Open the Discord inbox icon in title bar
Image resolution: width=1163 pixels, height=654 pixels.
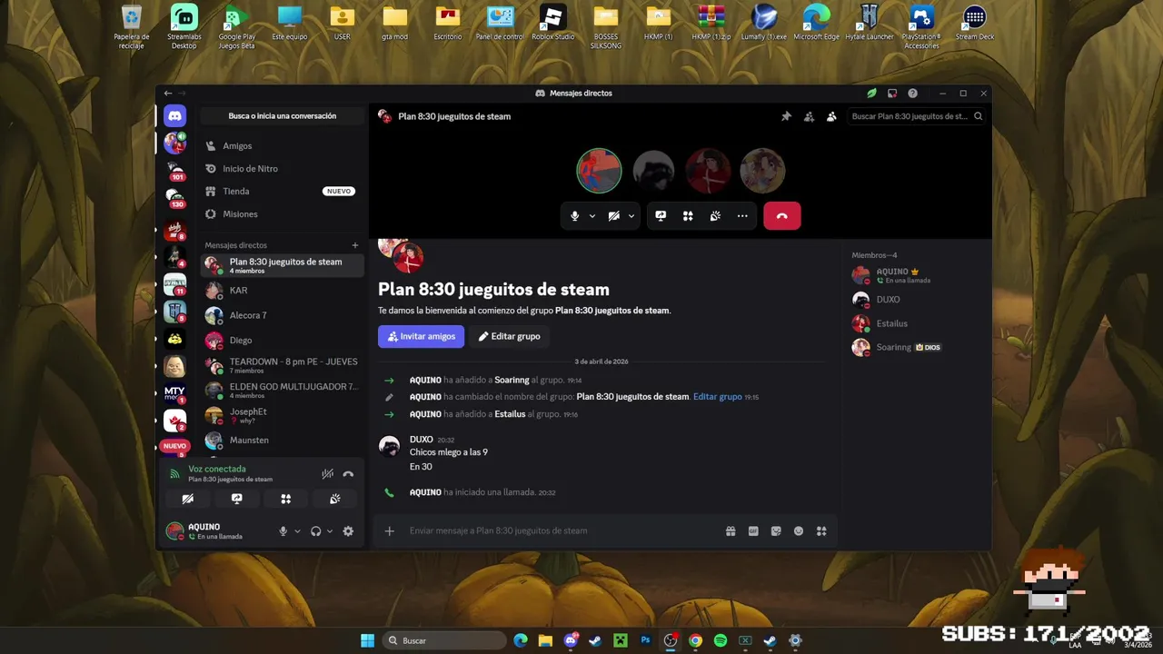pyautogui.click(x=892, y=93)
